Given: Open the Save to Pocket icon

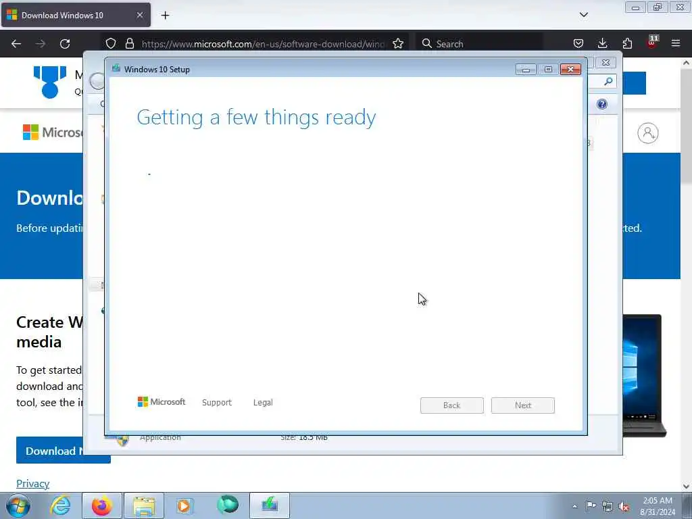Looking at the screenshot, I should [578, 43].
